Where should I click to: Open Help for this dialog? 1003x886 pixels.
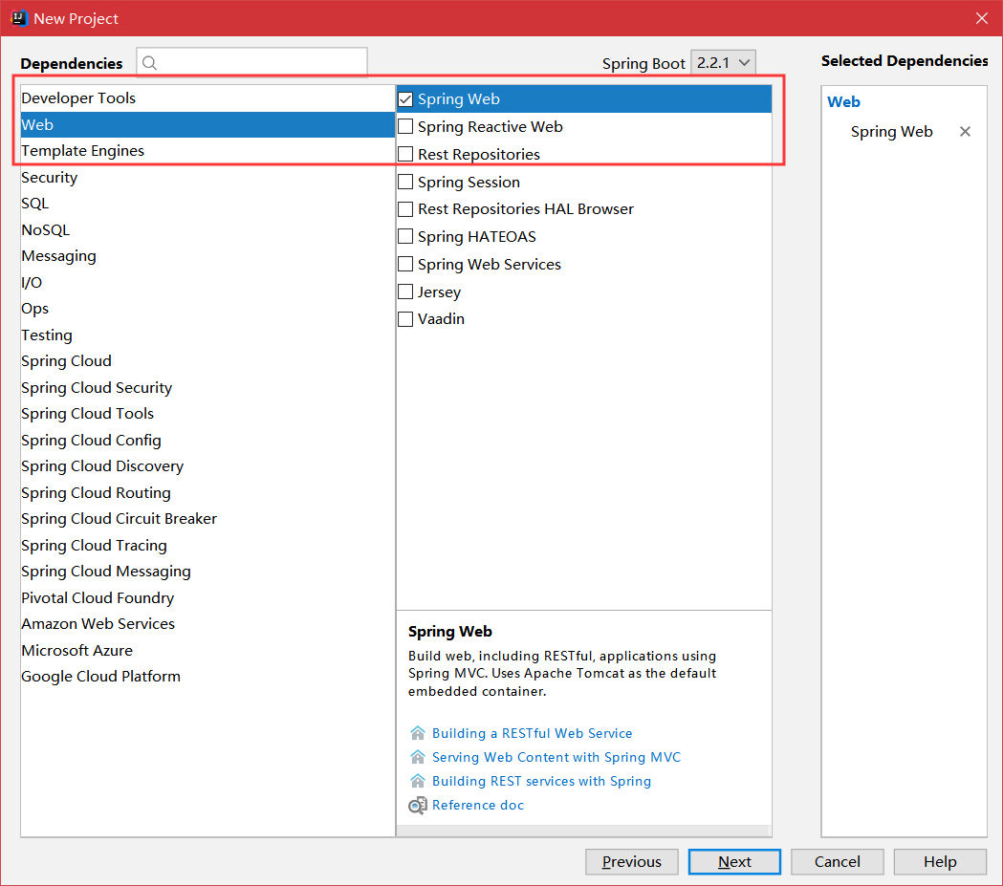(x=940, y=862)
